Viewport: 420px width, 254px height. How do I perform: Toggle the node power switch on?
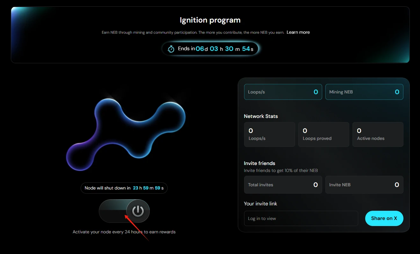[138, 211]
